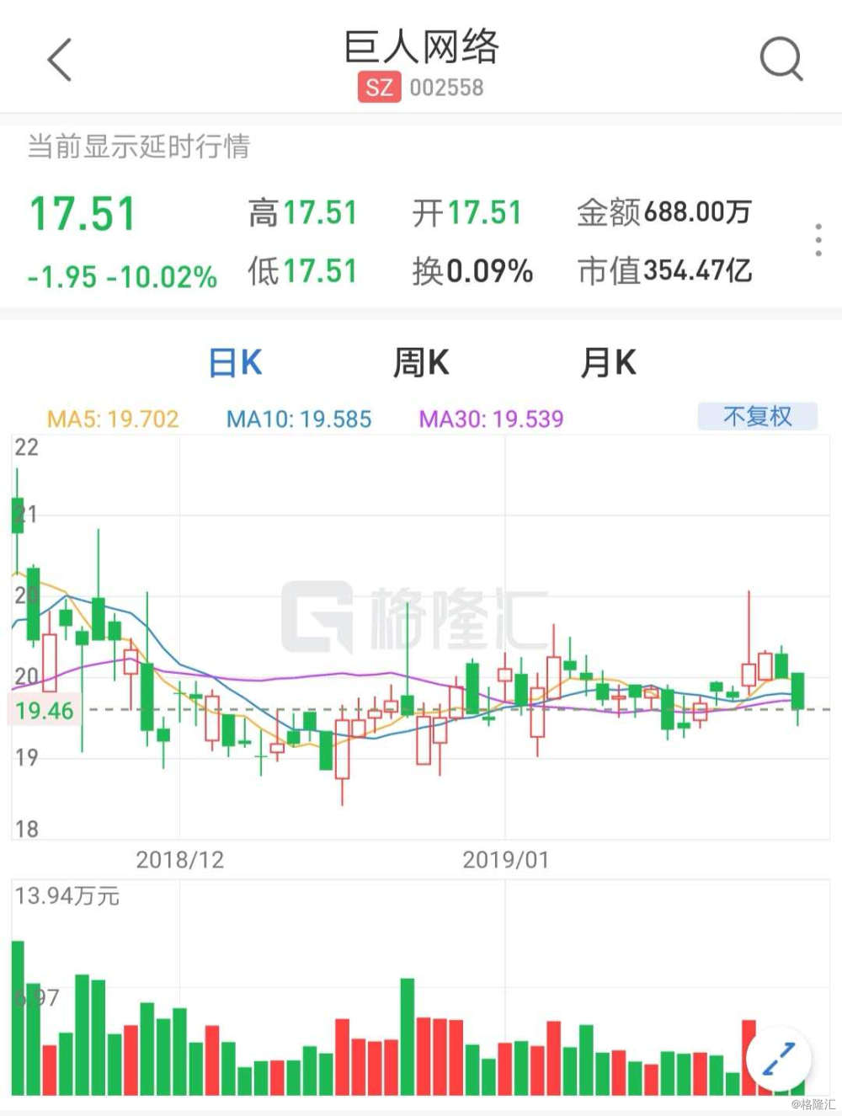Screen dimensions: 842x1116
Task: Tap the red SZ exchange badge
Action: (x=379, y=87)
